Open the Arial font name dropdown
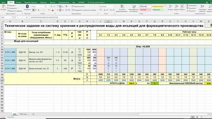The height and width of the screenshot is (119, 212). tap(44, 6)
